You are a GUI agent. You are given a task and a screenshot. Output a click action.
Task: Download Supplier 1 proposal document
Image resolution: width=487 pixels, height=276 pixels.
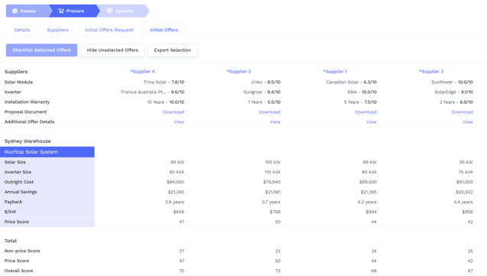pyautogui.click(x=366, y=112)
